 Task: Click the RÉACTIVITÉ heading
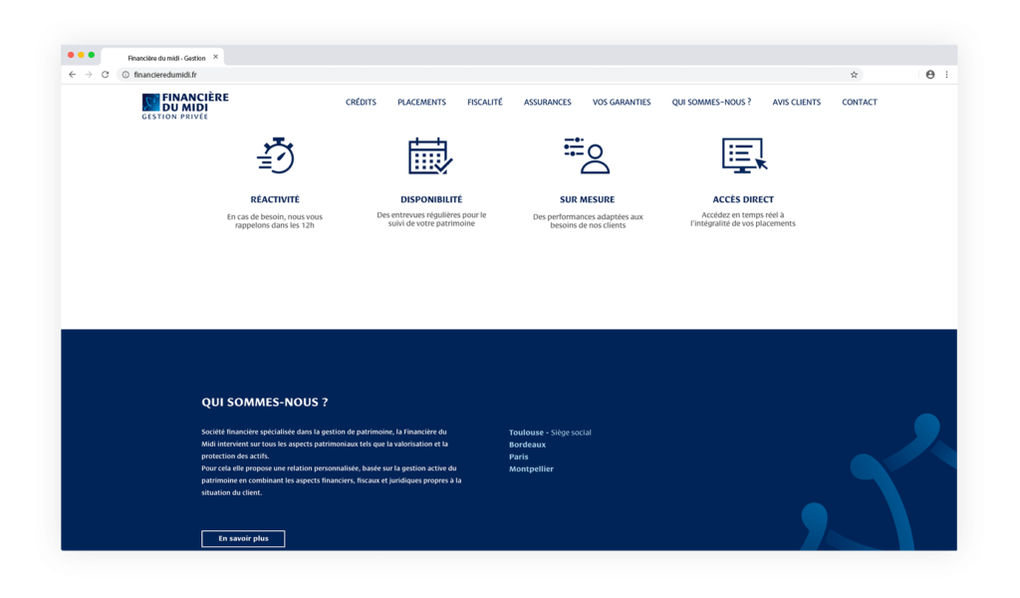275,199
